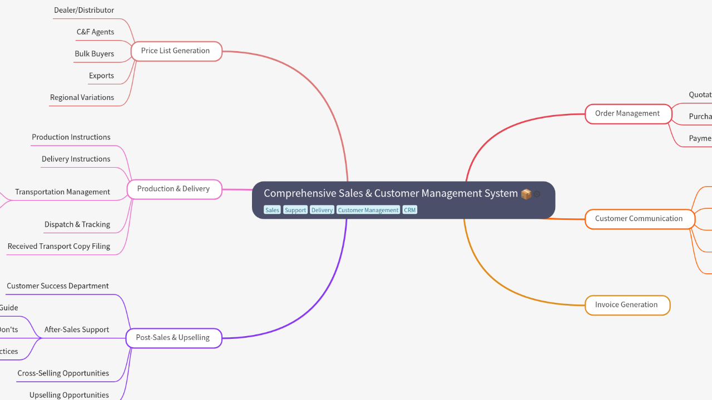The image size is (712, 400).
Task: Select the Order Management node
Action: click(629, 114)
